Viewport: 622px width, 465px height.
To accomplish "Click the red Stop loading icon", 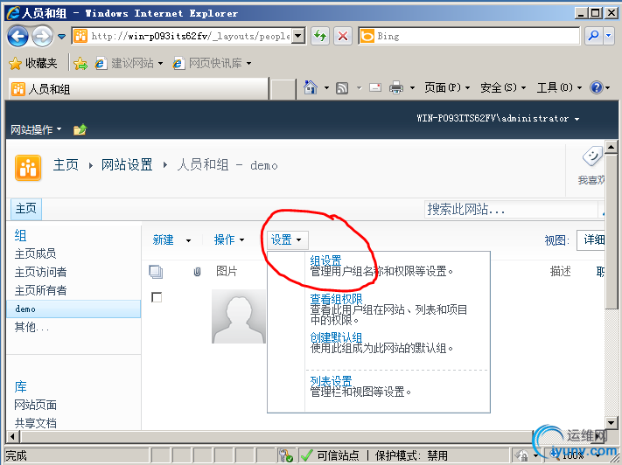I will click(x=343, y=36).
